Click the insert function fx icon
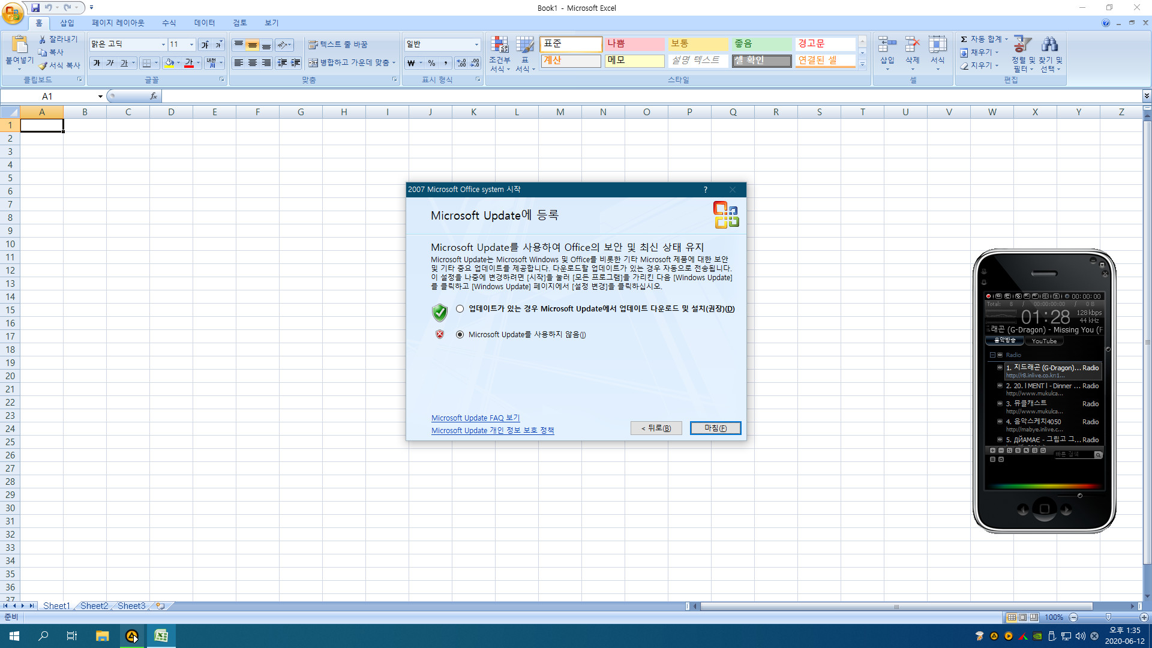1152x648 pixels. pyautogui.click(x=154, y=96)
